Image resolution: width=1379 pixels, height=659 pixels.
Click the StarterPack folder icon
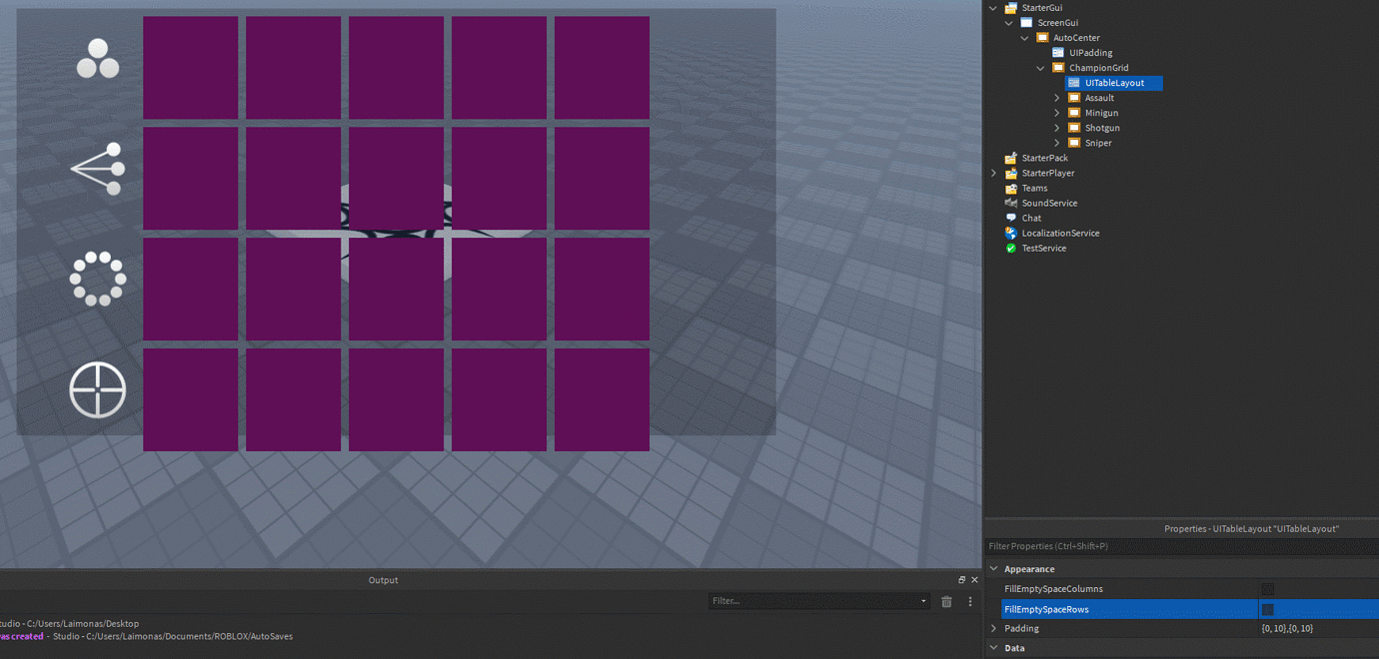pyautogui.click(x=1010, y=157)
